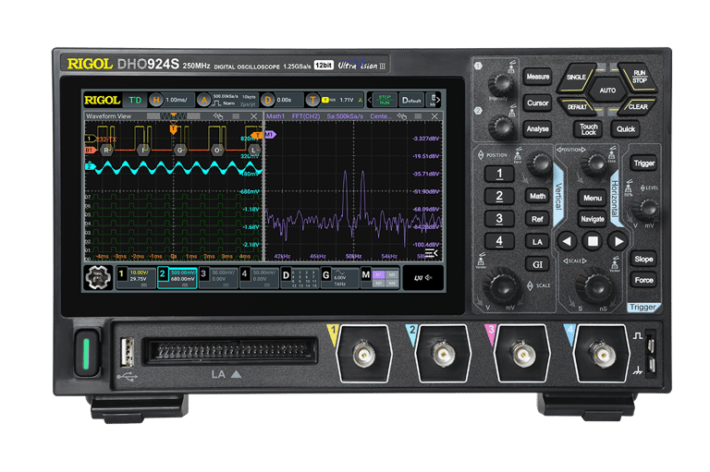Screen dimensions: 710x472
Task: Open on-screen channel 1 label 10.00V/
Action: 136,277
